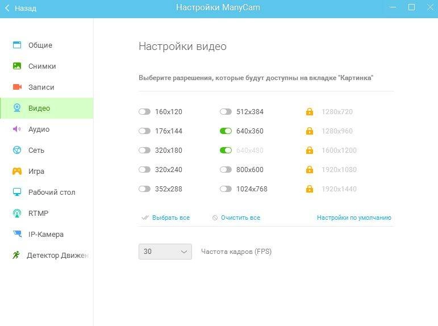Click the lock icon beside 1600x1200
The width and height of the screenshot is (438, 326).
(x=310, y=150)
